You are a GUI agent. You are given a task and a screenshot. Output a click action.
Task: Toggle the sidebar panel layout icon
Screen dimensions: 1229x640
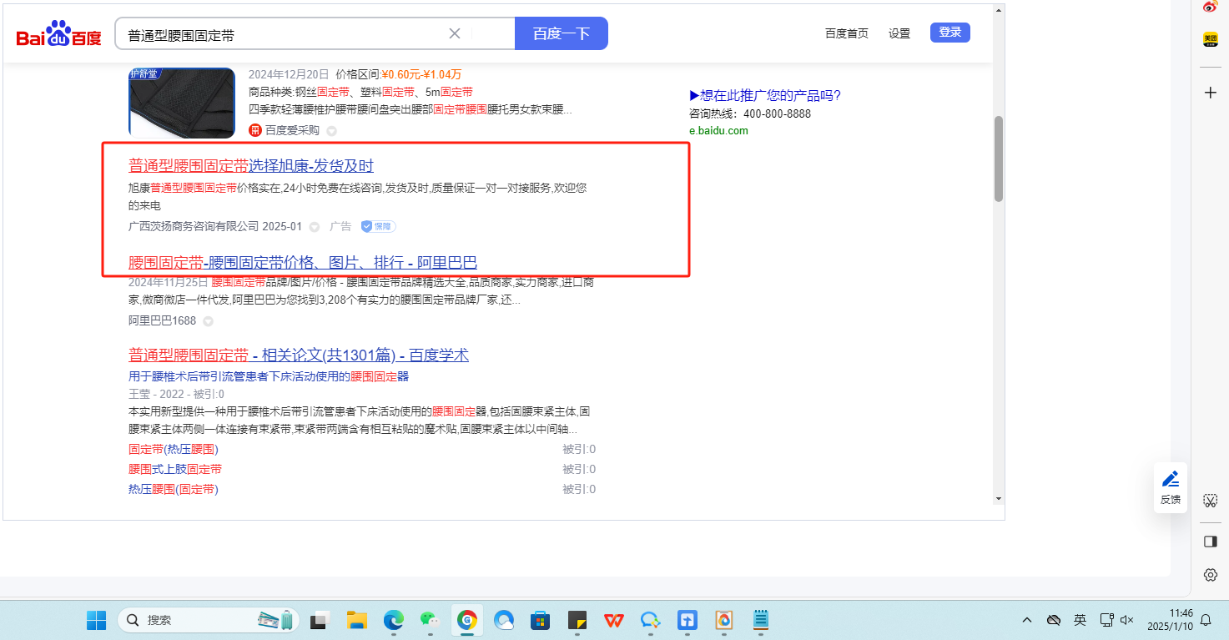(1211, 542)
